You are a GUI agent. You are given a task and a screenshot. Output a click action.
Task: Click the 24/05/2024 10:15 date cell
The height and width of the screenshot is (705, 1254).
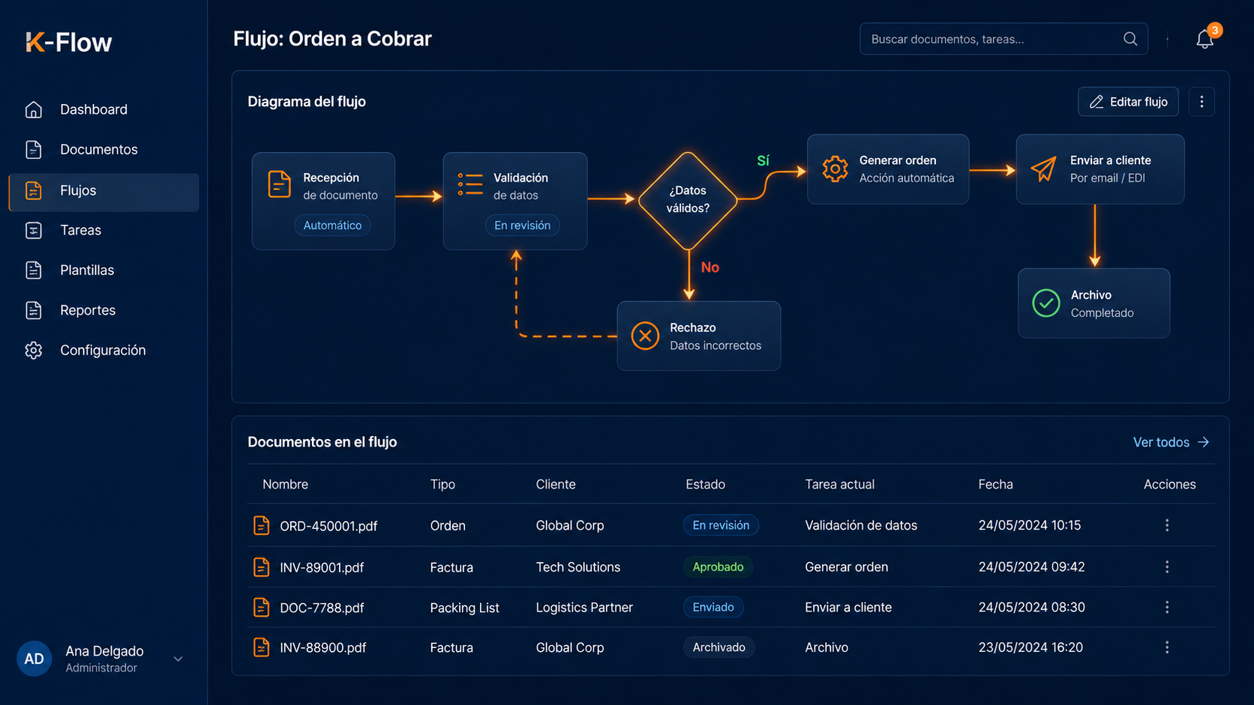point(1030,525)
